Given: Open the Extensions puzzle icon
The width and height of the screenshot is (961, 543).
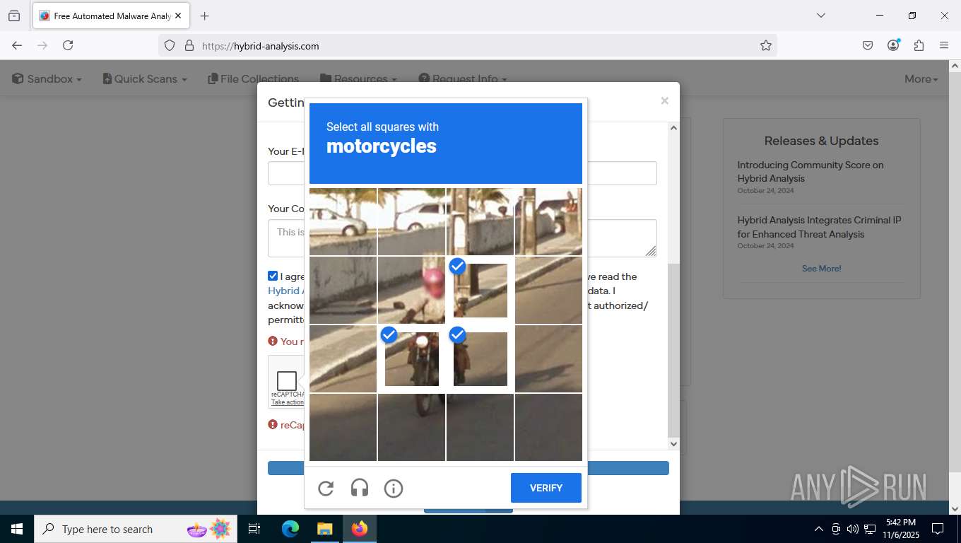Looking at the screenshot, I should (x=919, y=45).
